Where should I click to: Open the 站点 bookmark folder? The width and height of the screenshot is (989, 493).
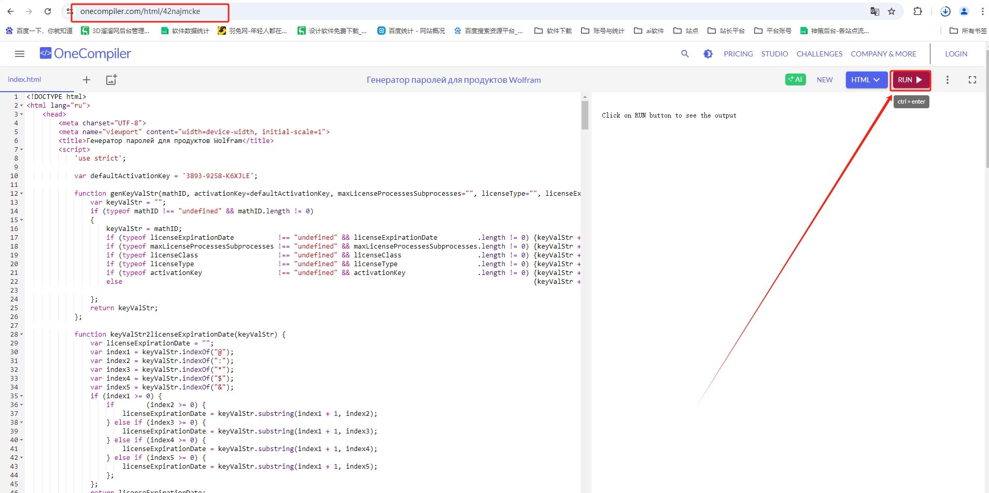point(686,31)
